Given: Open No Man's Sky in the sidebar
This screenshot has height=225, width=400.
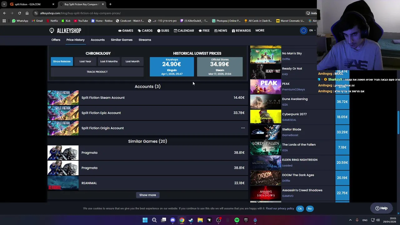Looking at the screenshot, I should click(292, 53).
